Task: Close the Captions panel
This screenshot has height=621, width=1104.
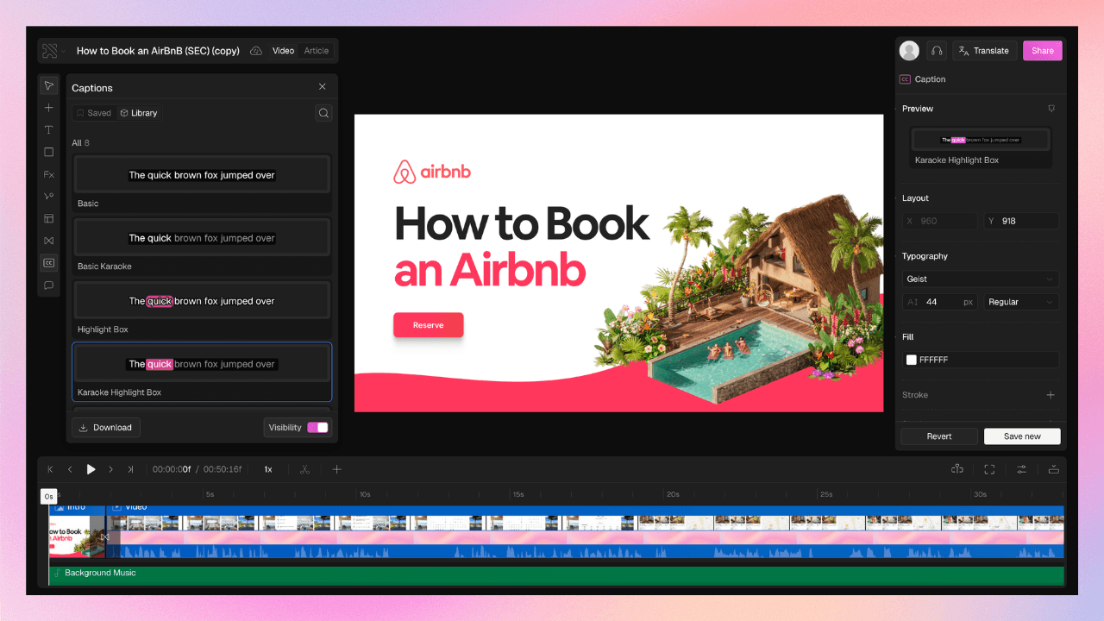Action: coord(323,87)
